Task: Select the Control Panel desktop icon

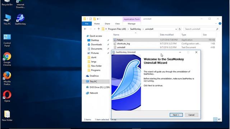Action: coord(7,40)
